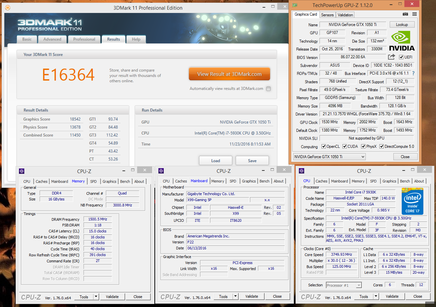Click the CPU-Z Mainboard window title icon
Viewport: 436px width, 307px height.
161,171
